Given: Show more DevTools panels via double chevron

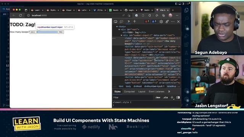Looking at the screenshot, I should pyautogui.click(x=128, y=21).
